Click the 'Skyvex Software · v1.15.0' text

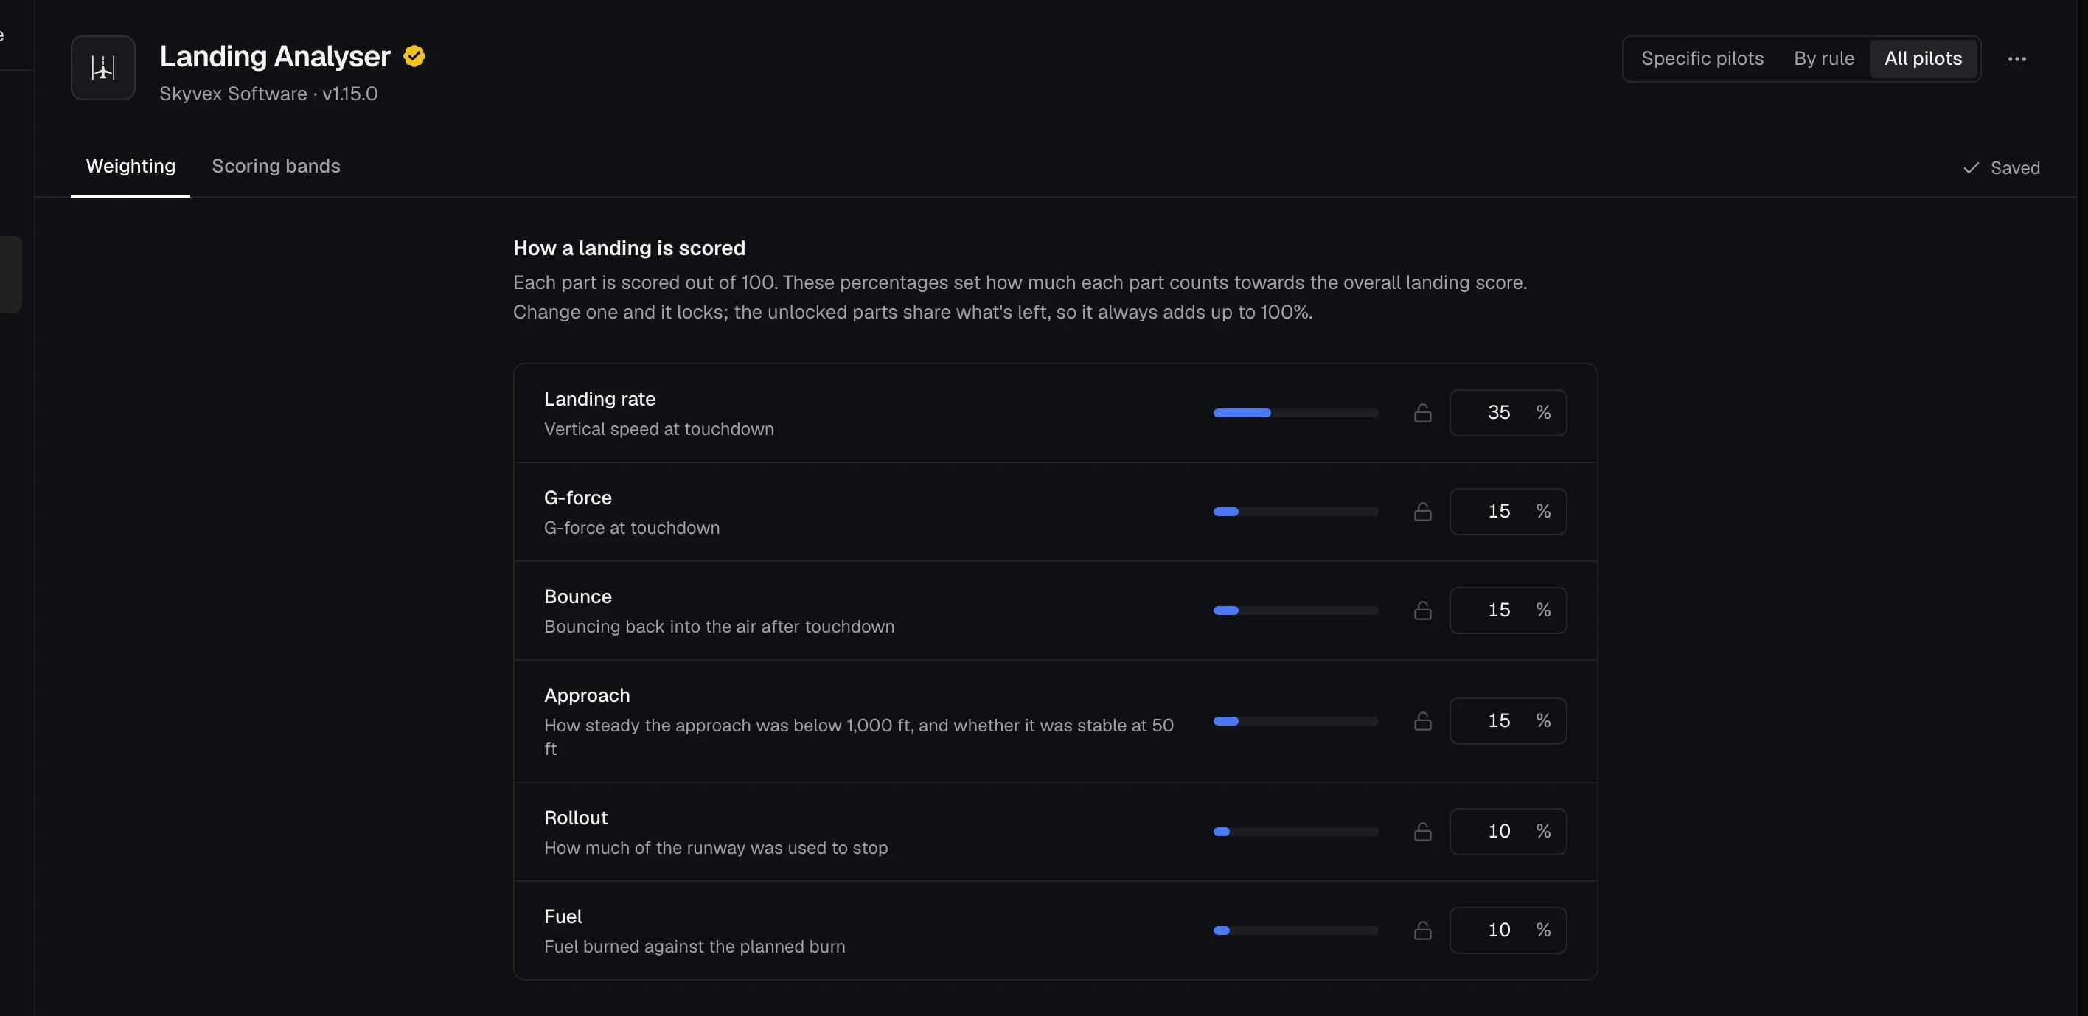tap(268, 94)
